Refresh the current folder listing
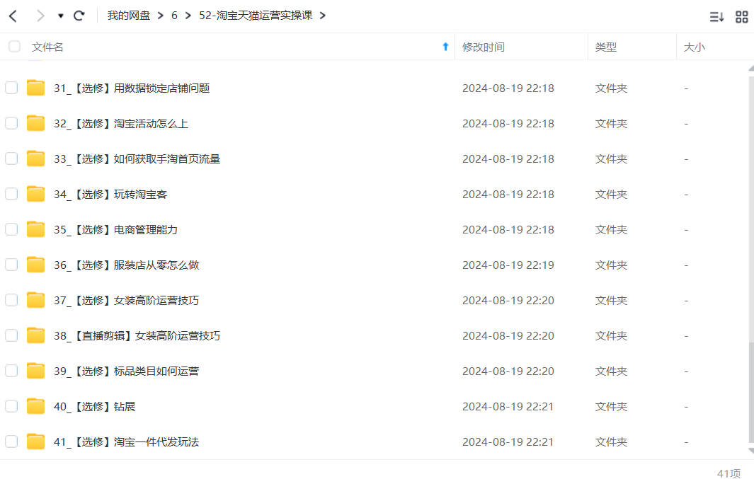 click(79, 16)
